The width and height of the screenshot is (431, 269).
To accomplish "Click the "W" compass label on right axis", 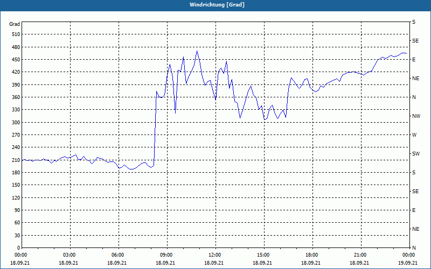I will pyautogui.click(x=414, y=135).
